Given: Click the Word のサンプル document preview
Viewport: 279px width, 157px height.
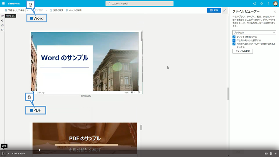Looking at the screenshot, I should point(85,61).
